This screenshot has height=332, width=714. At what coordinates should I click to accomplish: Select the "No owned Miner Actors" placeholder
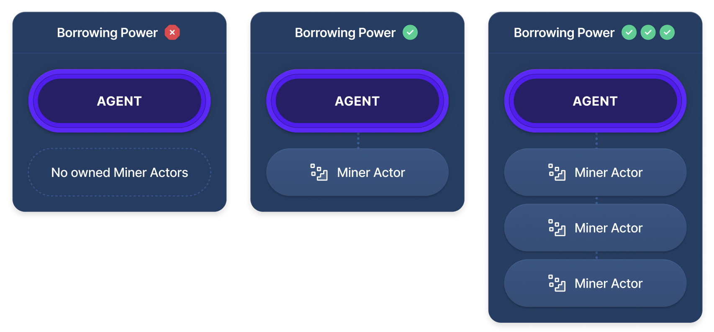120,172
